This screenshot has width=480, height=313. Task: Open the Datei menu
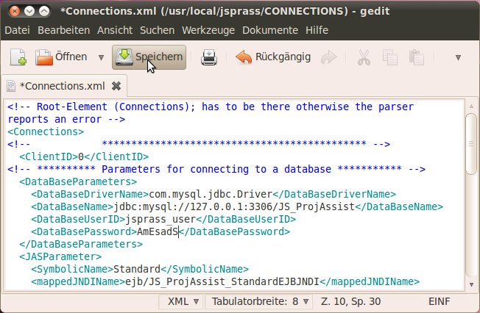pos(18,30)
